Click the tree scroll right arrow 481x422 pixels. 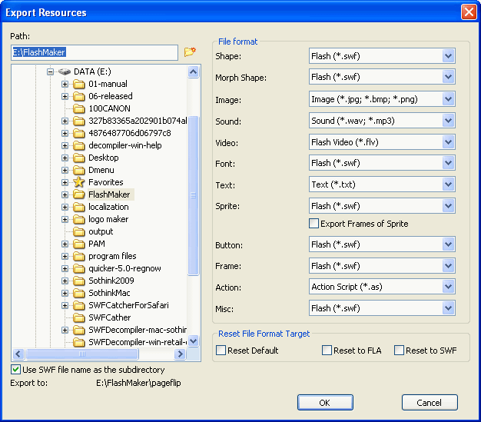tap(180, 354)
